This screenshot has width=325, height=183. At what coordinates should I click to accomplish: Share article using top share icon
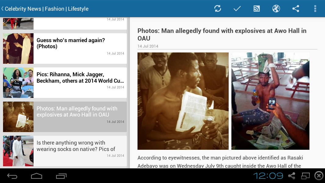pyautogui.click(x=295, y=9)
